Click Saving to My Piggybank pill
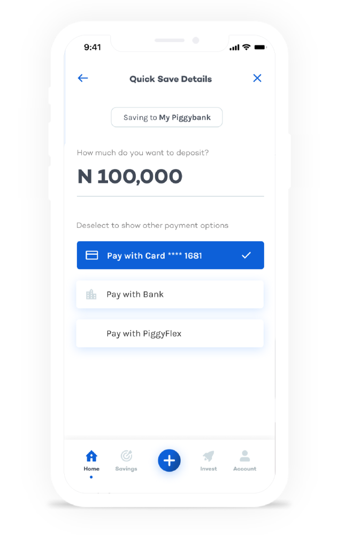 coord(167,117)
